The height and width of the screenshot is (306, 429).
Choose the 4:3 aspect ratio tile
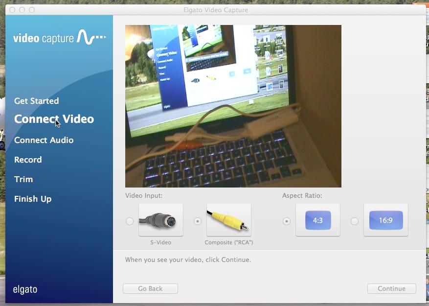pyautogui.click(x=318, y=220)
